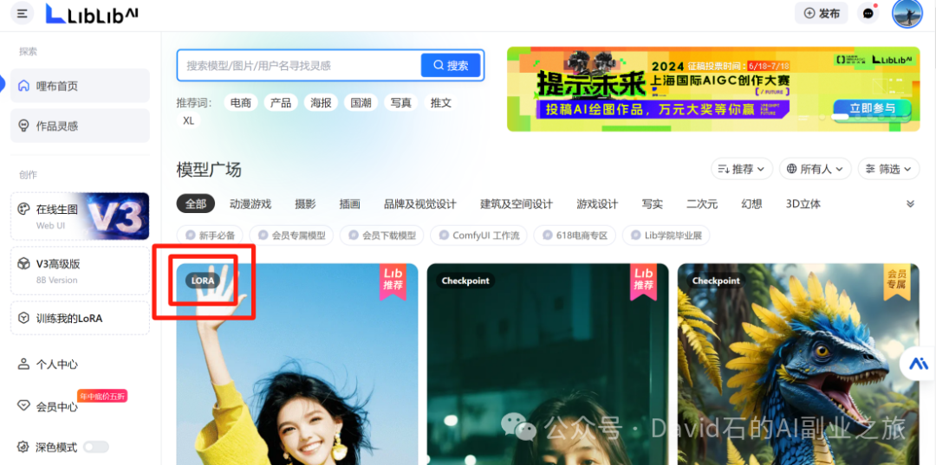Click the 年中底价五折 promo badge
This screenshot has width=936, height=465.
click(102, 396)
